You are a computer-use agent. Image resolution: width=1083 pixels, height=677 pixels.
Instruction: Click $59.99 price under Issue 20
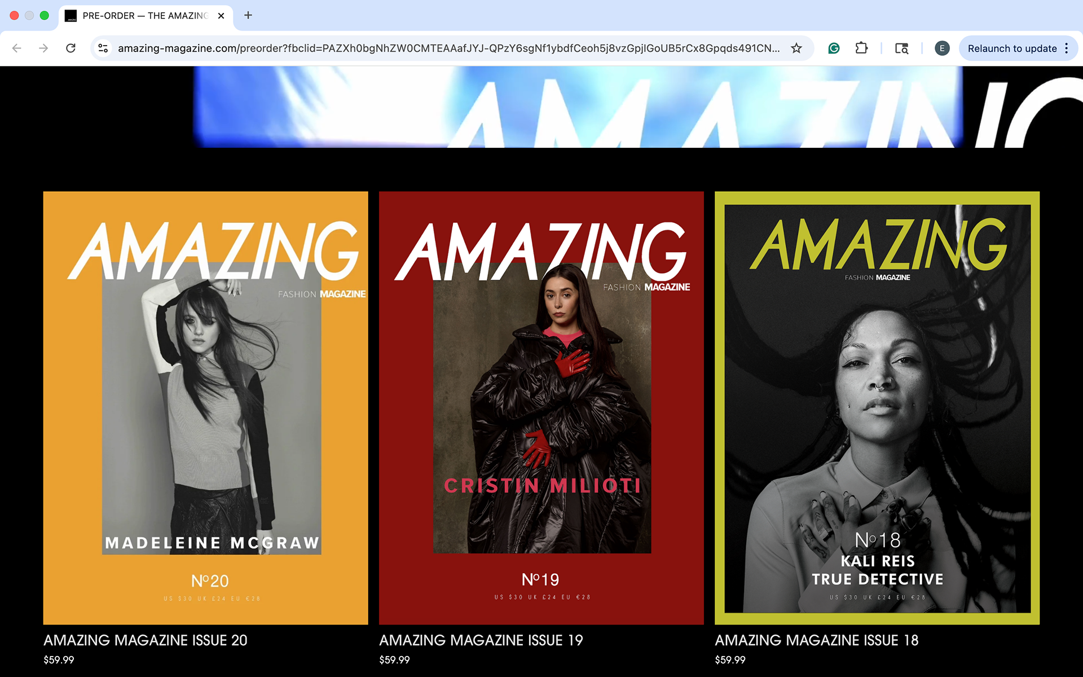tap(59, 660)
